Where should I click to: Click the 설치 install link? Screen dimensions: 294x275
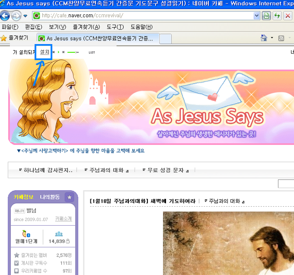click(x=45, y=52)
